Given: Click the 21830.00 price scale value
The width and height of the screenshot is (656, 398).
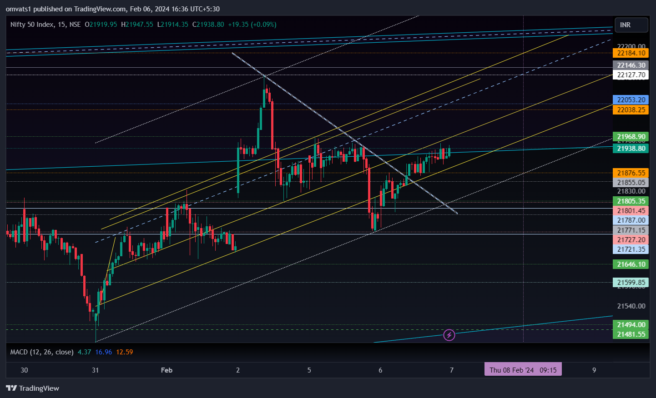Looking at the screenshot, I should [631, 191].
